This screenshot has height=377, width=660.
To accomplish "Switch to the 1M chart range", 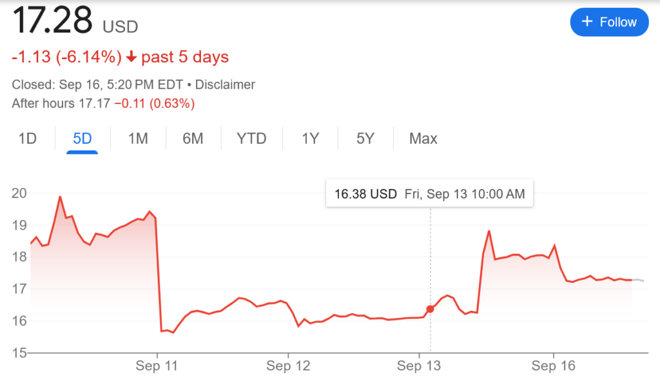I will (x=138, y=138).
